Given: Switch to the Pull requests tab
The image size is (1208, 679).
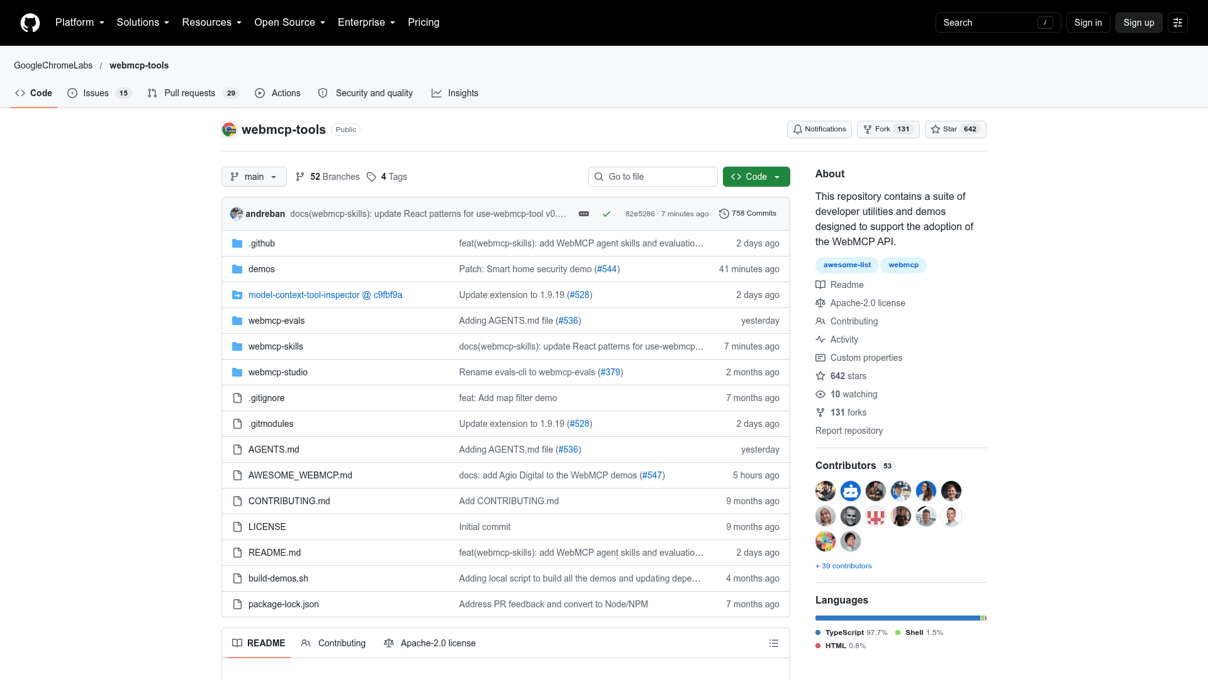Looking at the screenshot, I should 194,93.
